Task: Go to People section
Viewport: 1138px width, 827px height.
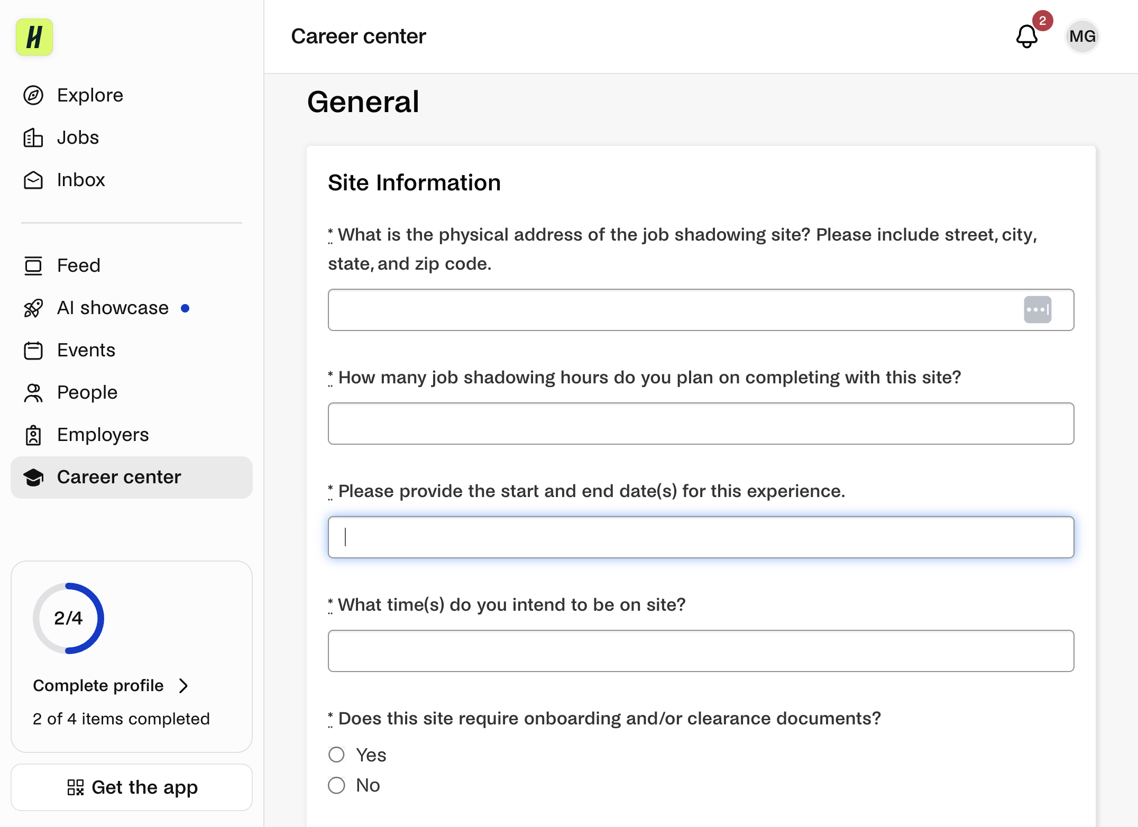Action: coord(132,392)
